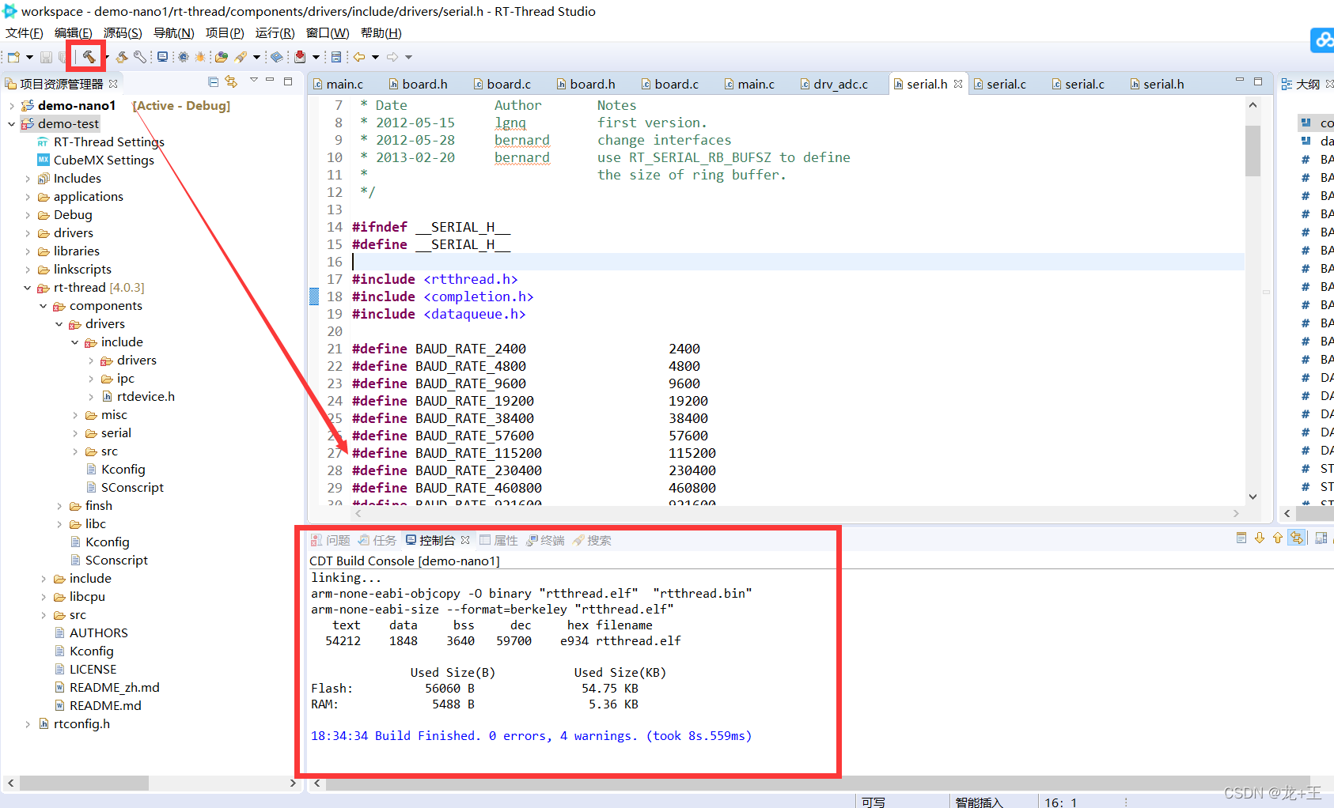Collapse the components folder
This screenshot has width=1334, height=808.
coord(44,306)
